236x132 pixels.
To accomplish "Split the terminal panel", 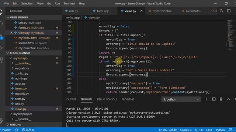I will point(214,99).
